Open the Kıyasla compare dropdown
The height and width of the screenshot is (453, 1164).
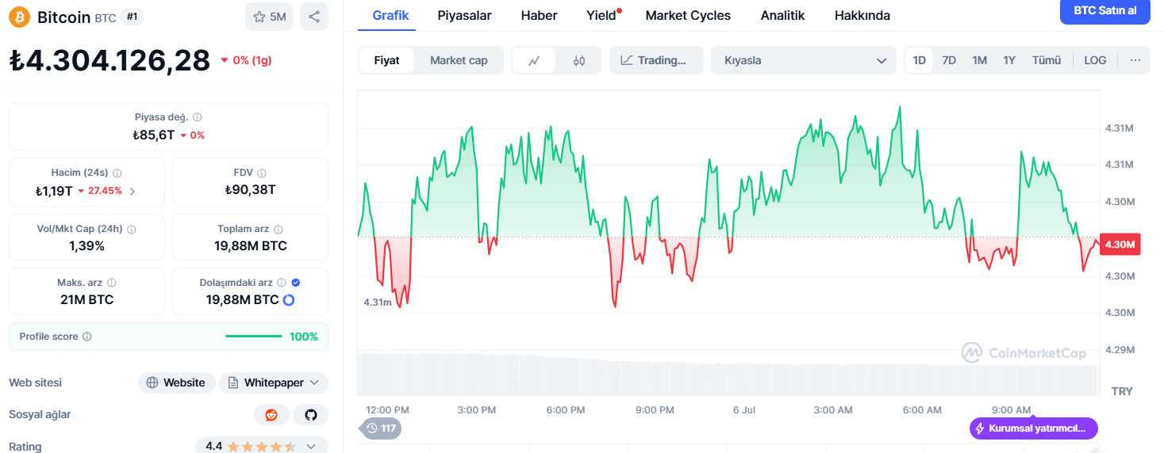click(x=804, y=60)
